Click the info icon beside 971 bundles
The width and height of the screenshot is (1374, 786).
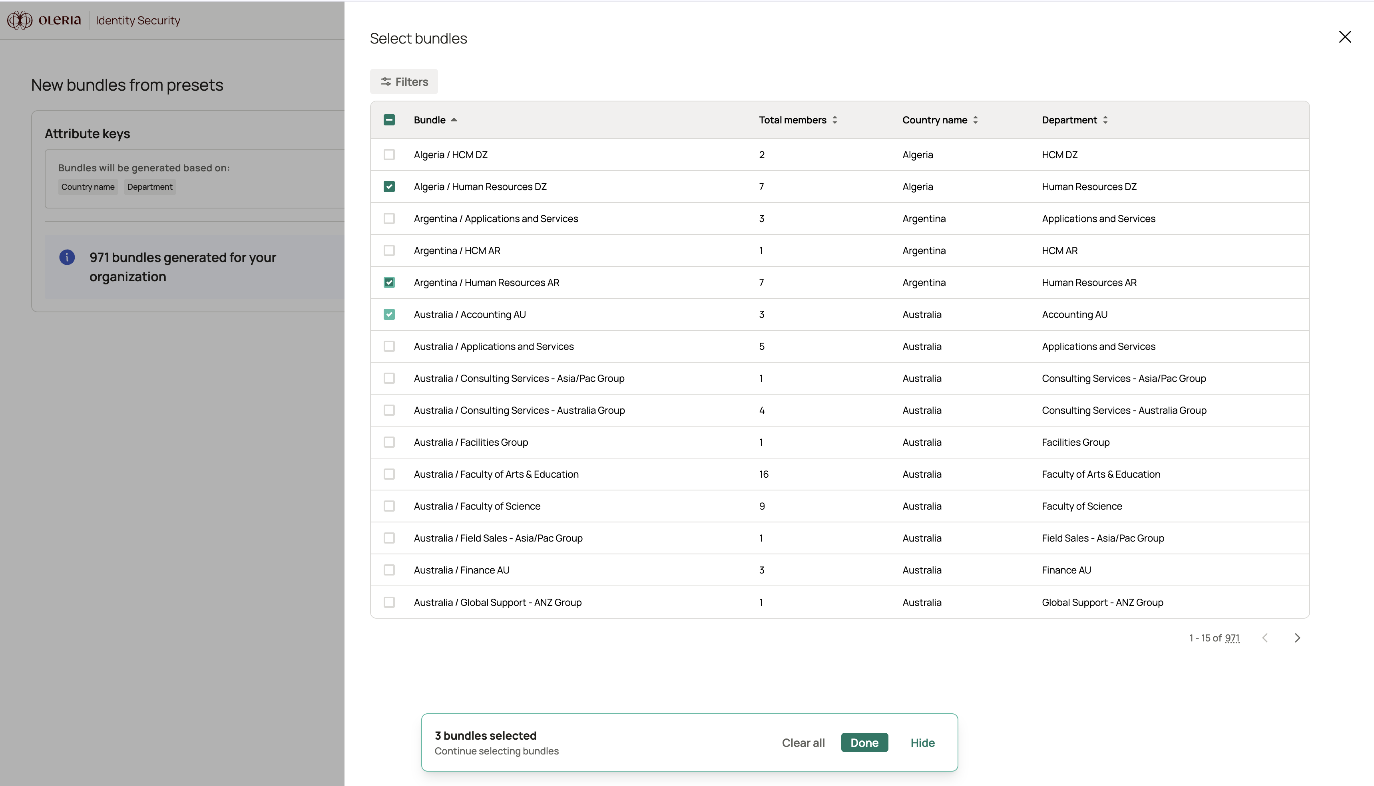point(67,257)
